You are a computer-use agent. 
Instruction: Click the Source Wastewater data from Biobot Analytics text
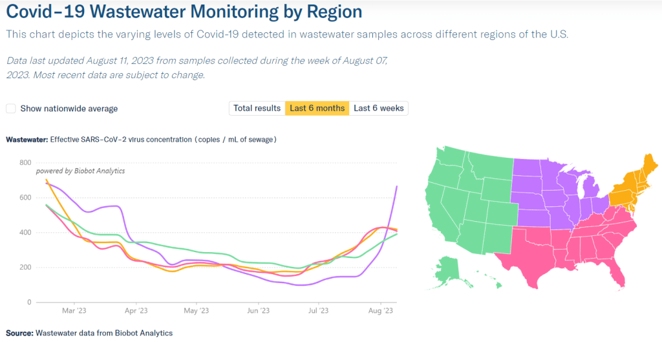[x=89, y=333]
